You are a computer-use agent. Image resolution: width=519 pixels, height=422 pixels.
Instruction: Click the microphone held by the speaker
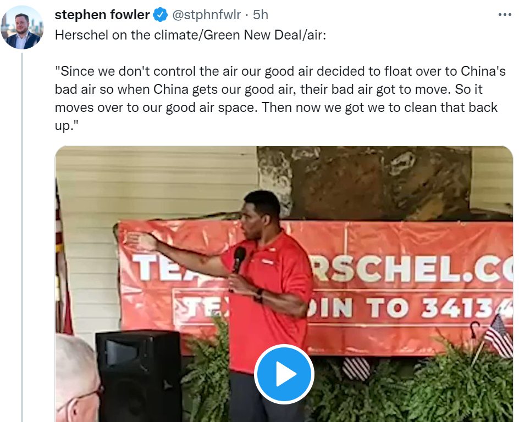pos(238,261)
